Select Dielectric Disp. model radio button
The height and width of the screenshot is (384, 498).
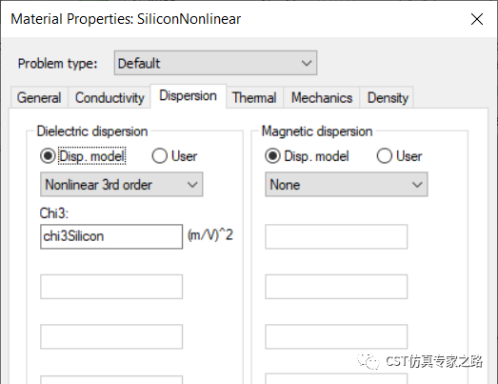tap(48, 156)
